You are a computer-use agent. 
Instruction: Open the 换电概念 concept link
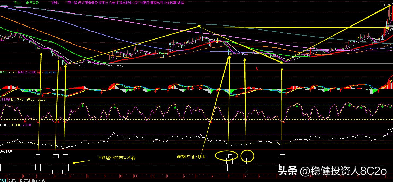point(125,3)
